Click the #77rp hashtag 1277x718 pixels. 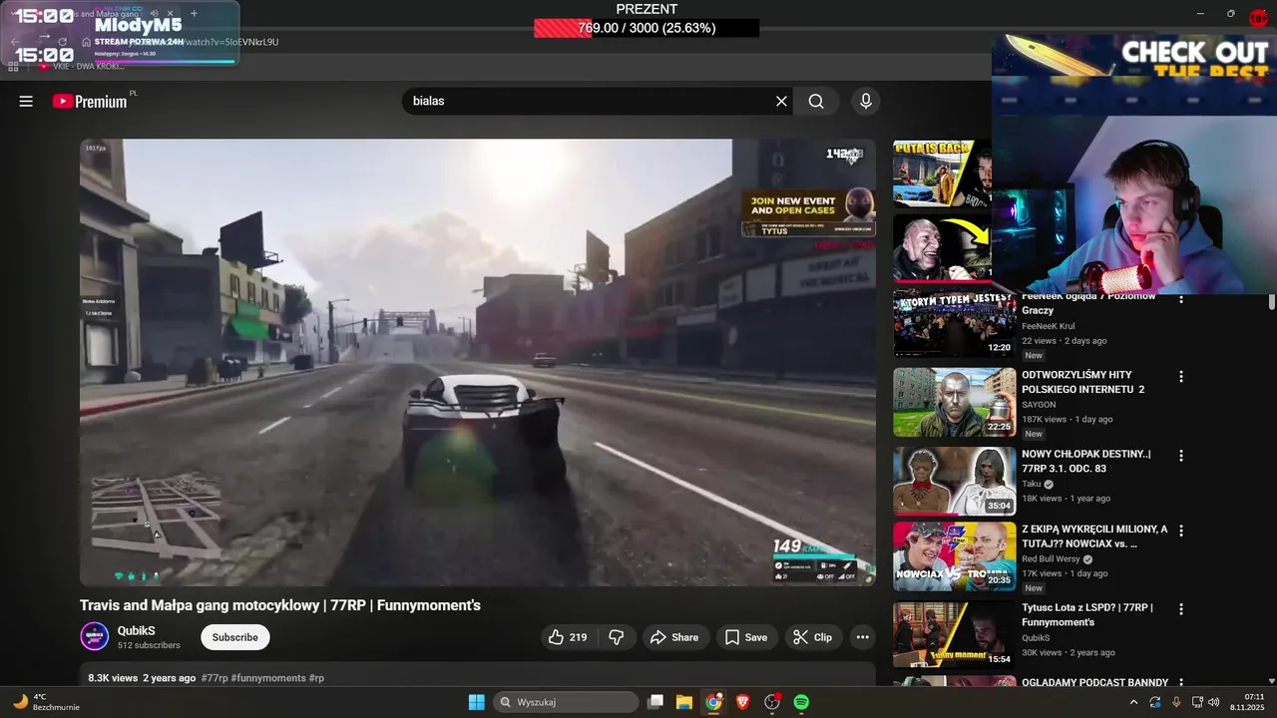coord(214,678)
